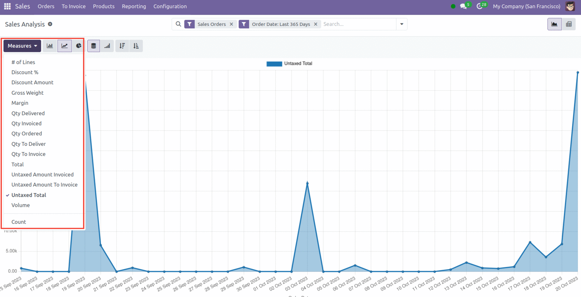This screenshot has height=297, width=581.
Task: Sort chart in ascending order
Action: [x=136, y=46]
